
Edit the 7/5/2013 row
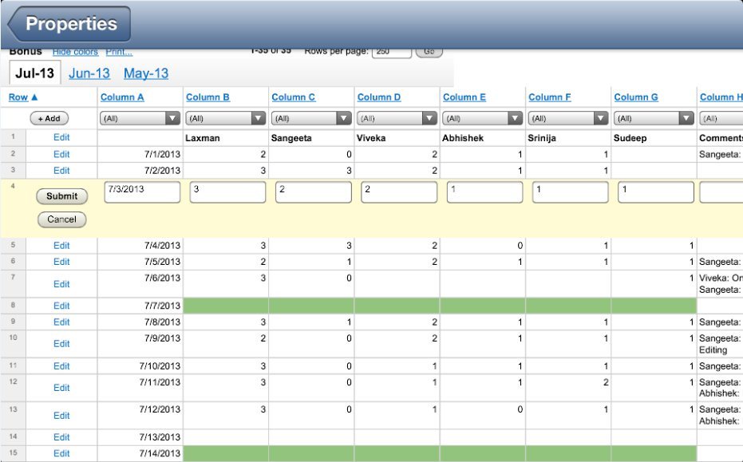pos(61,262)
